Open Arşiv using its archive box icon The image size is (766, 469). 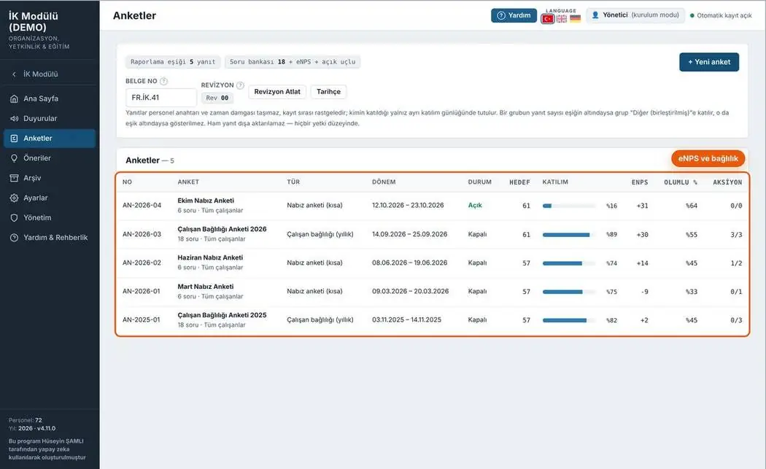coord(14,178)
